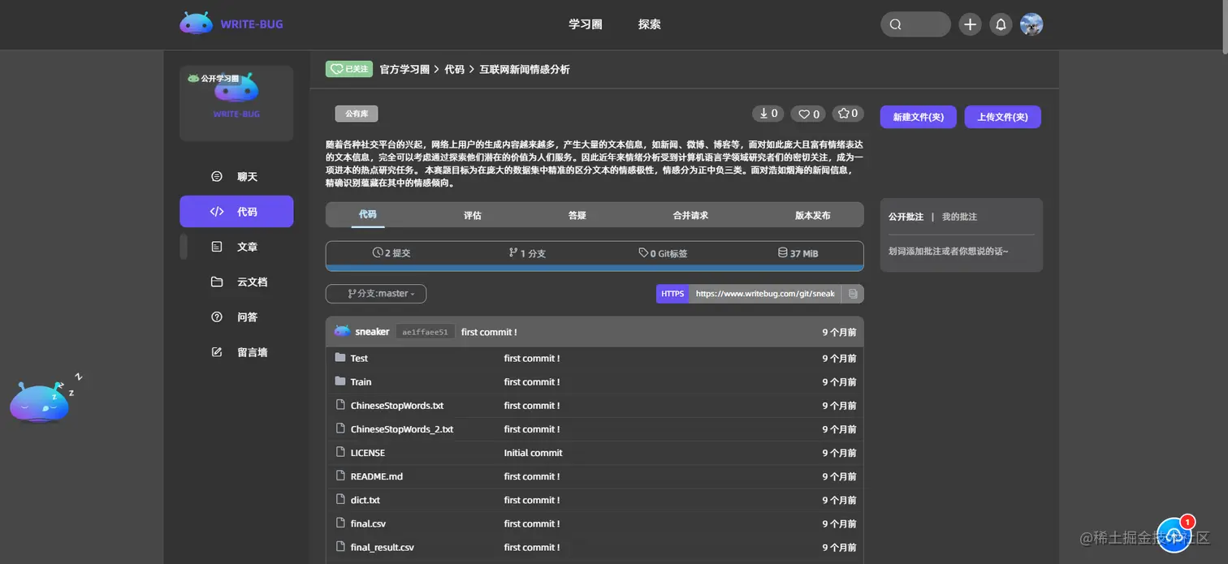Click the README.md file icon
Screen dimensions: 1228x564
(x=340, y=476)
